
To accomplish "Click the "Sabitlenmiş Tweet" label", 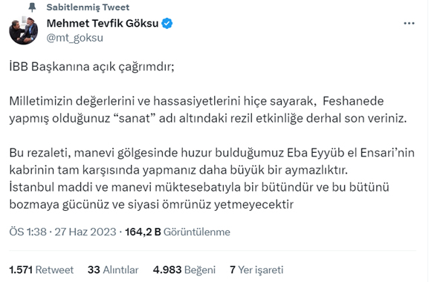I will pyautogui.click(x=88, y=7).
